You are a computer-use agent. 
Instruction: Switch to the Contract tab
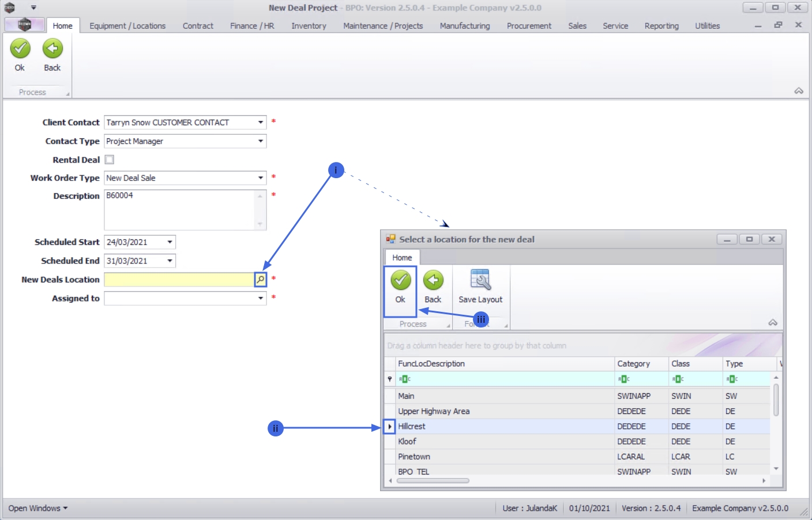(x=198, y=26)
